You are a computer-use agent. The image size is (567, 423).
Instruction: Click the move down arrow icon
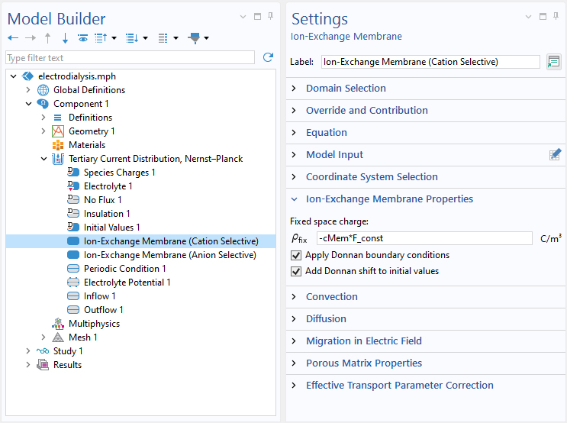65,37
